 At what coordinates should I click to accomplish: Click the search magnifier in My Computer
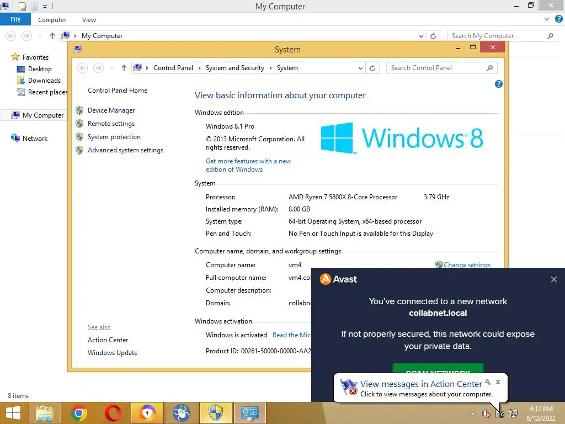tap(550, 36)
